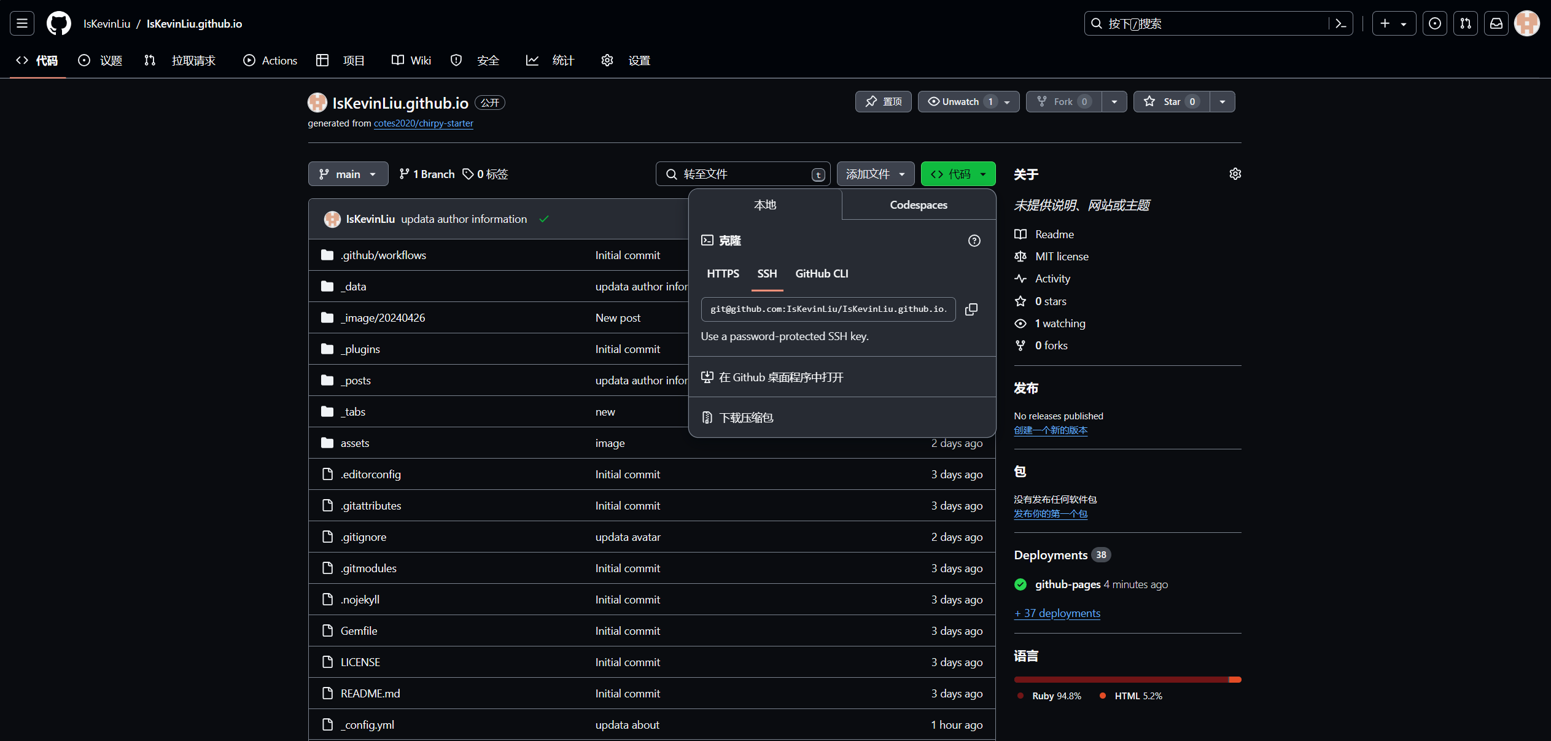Click 下载压缩包 to download ZIP
Viewport: 1551px width, 741px height.
click(745, 418)
